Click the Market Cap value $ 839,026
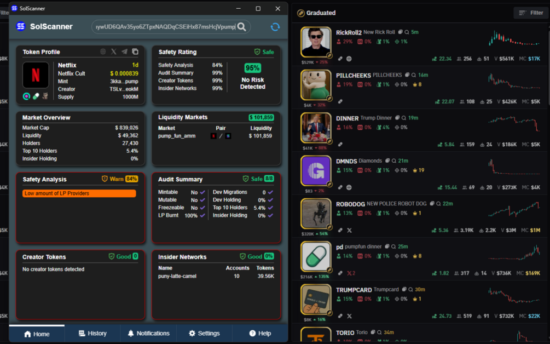The width and height of the screenshot is (550, 344). (126, 128)
